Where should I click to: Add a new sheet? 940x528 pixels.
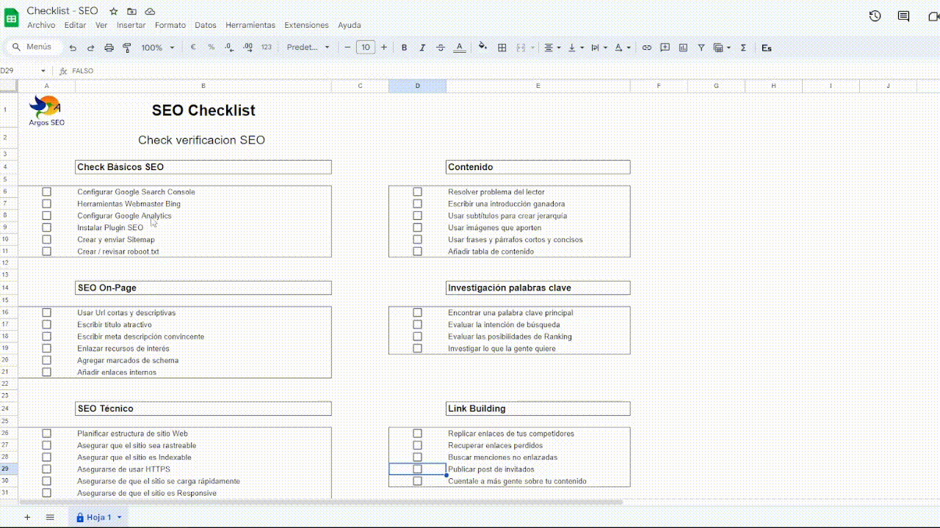click(x=27, y=517)
